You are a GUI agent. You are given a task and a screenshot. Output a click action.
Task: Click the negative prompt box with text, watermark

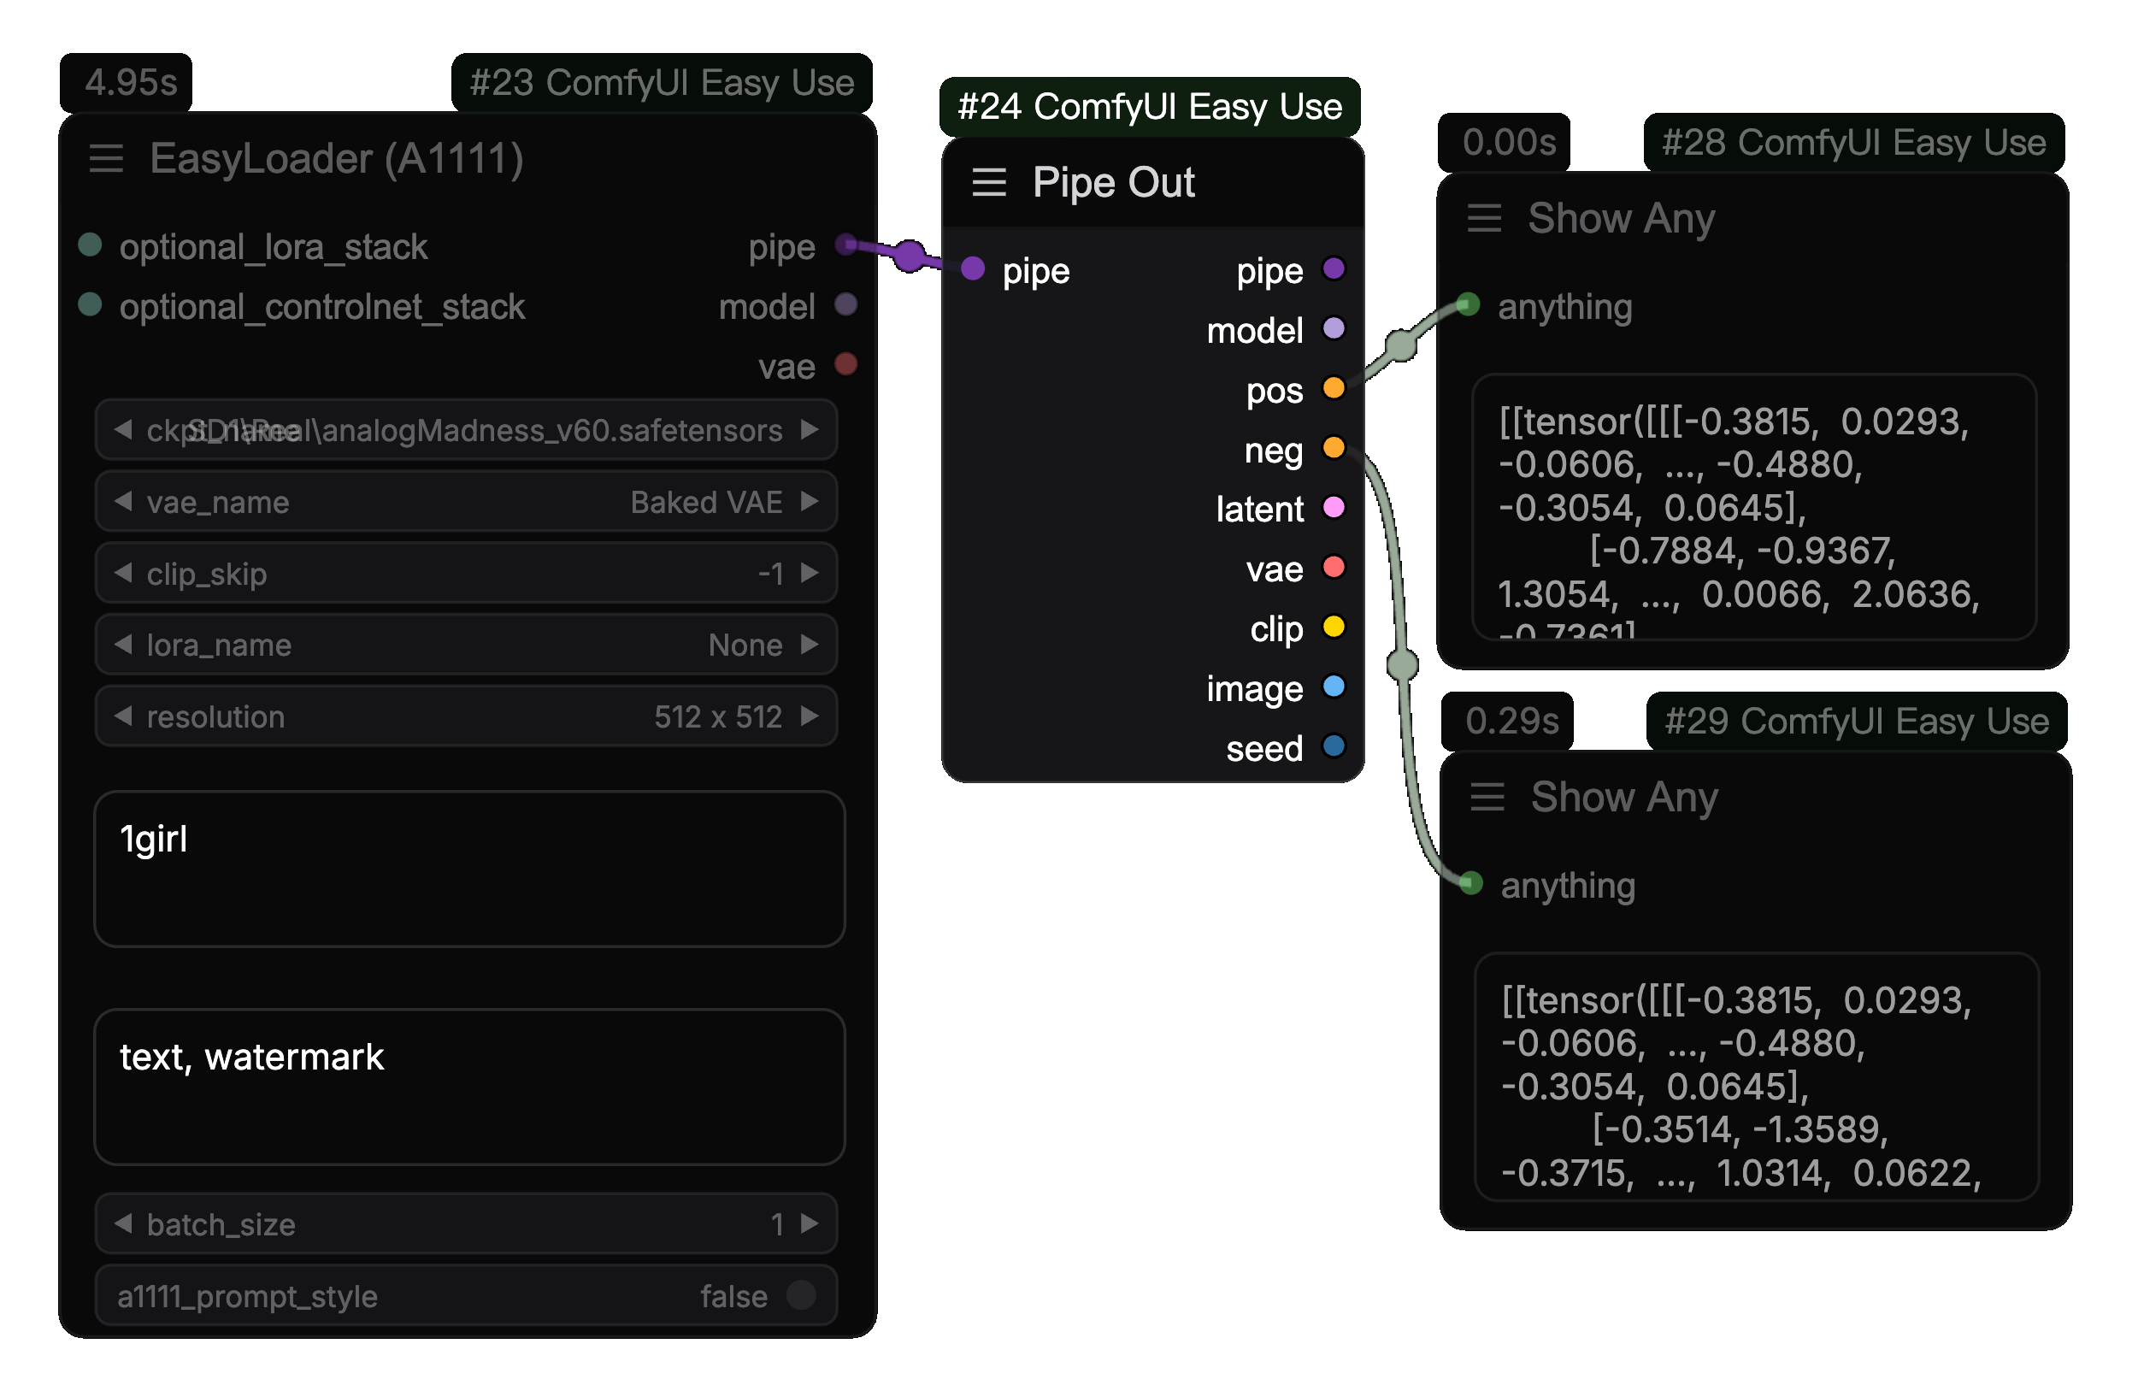click(469, 1087)
